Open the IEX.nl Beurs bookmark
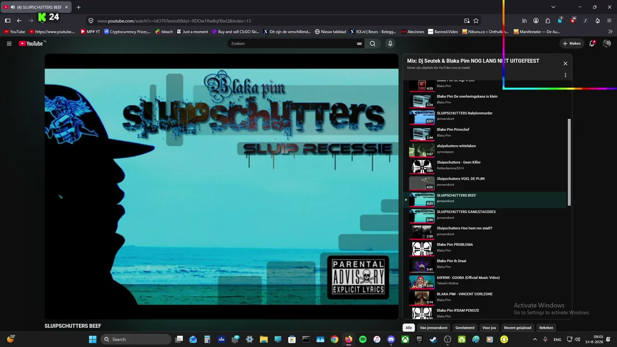Image resolution: width=617 pixels, height=347 pixels. click(x=372, y=32)
